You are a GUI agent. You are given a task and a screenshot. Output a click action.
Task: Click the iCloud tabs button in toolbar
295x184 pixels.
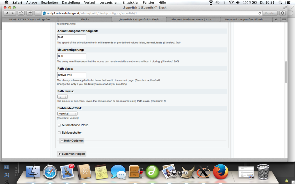(21, 13)
